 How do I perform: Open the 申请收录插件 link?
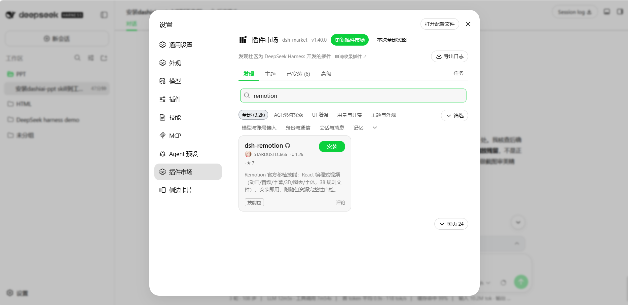pyautogui.click(x=351, y=57)
